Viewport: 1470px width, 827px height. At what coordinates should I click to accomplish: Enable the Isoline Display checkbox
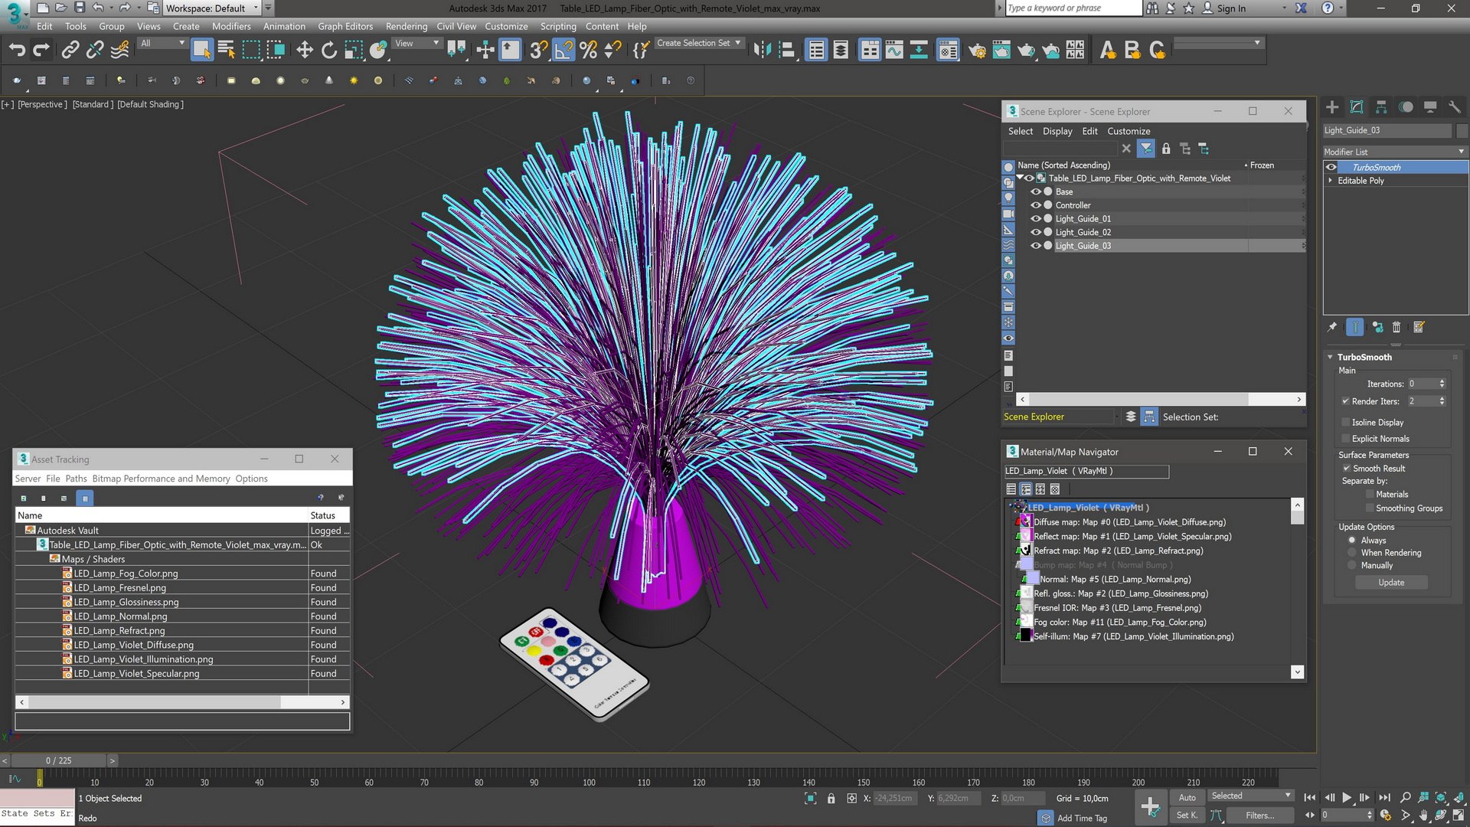(x=1346, y=423)
